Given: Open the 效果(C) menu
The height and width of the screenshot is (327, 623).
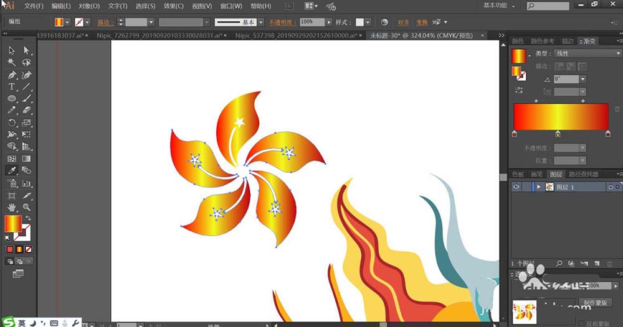Looking at the screenshot, I should pos(174,6).
